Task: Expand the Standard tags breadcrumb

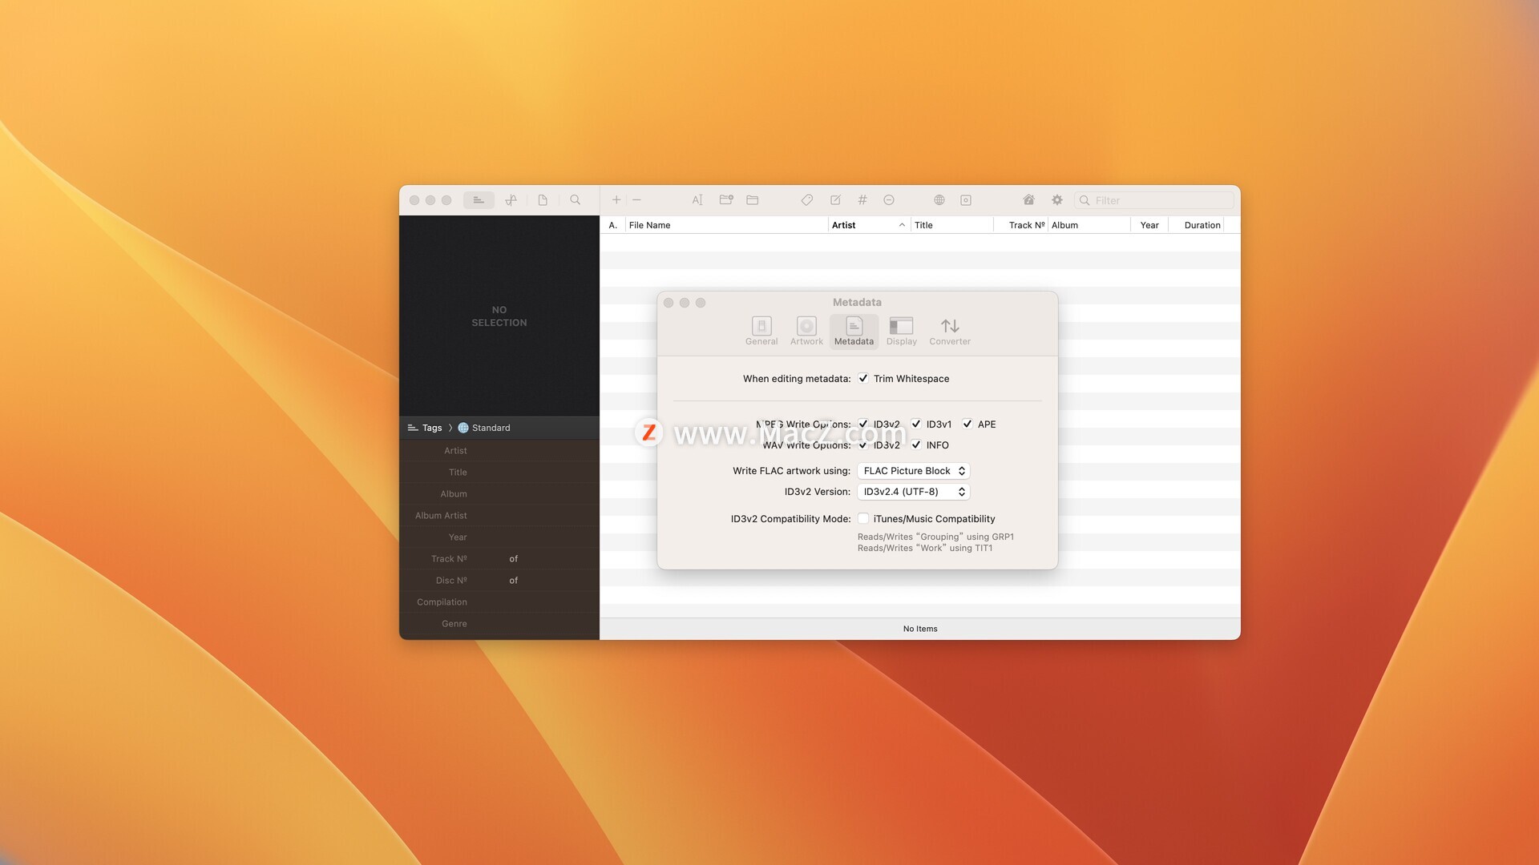Action: (490, 428)
